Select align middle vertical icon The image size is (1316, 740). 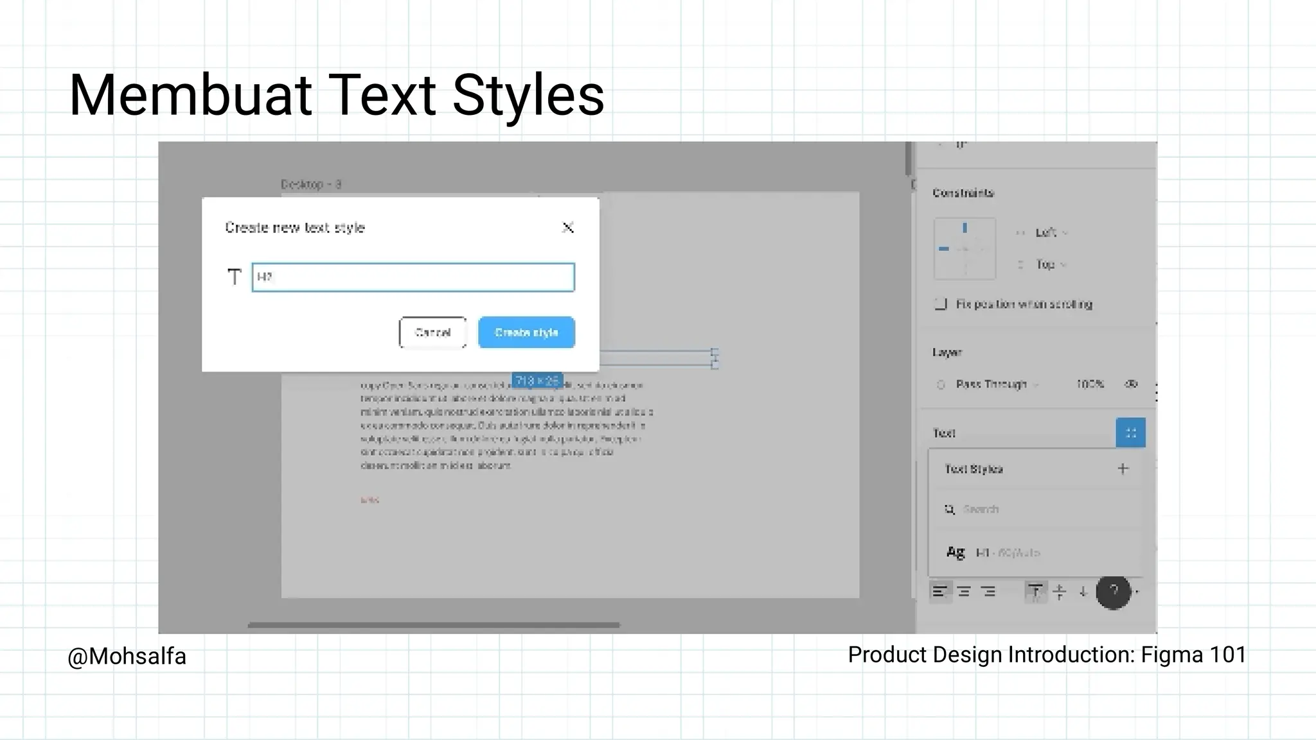coord(1060,592)
